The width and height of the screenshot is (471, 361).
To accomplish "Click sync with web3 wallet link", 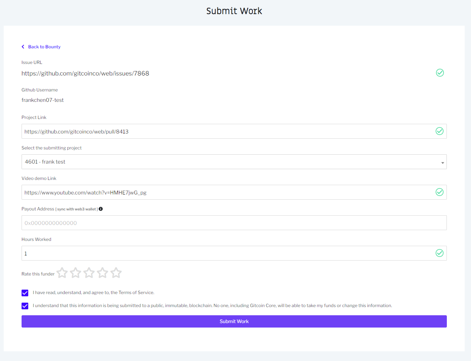I will point(77,209).
